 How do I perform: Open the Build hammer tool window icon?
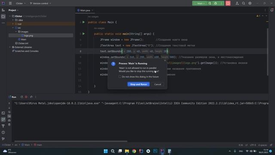coord(3,126)
